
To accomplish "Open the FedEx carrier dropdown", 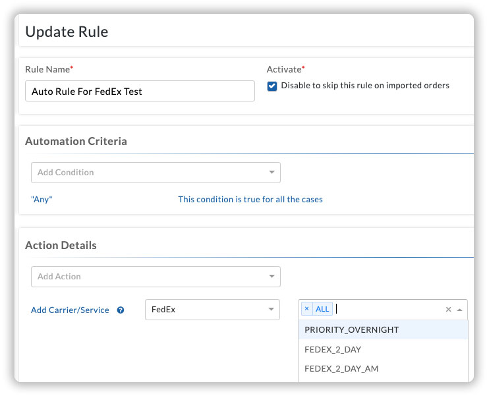I will tap(212, 309).
